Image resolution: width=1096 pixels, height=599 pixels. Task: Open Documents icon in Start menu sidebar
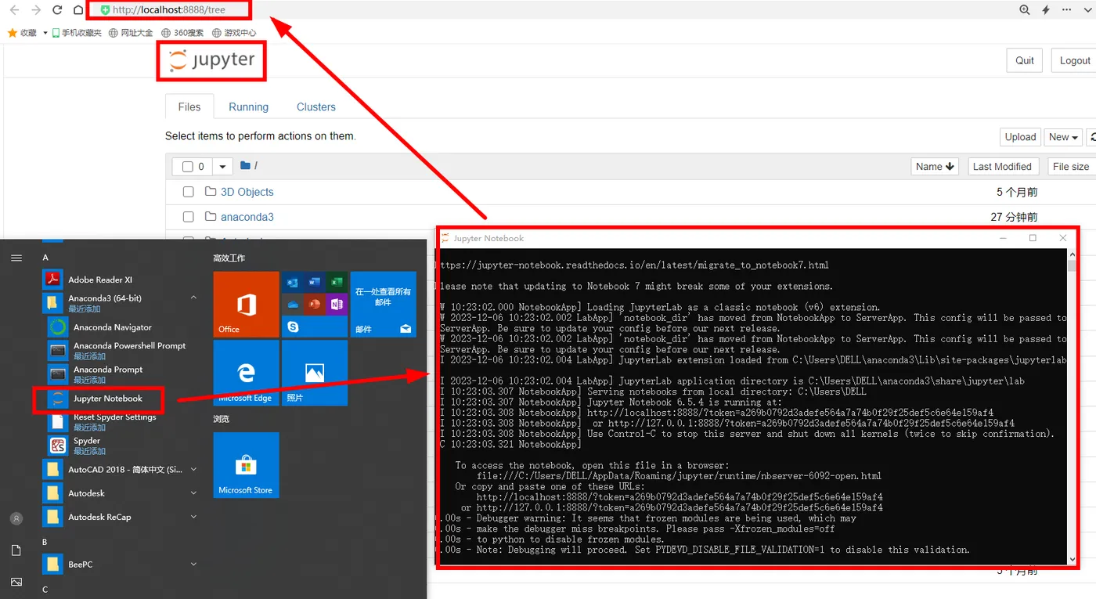tap(16, 550)
